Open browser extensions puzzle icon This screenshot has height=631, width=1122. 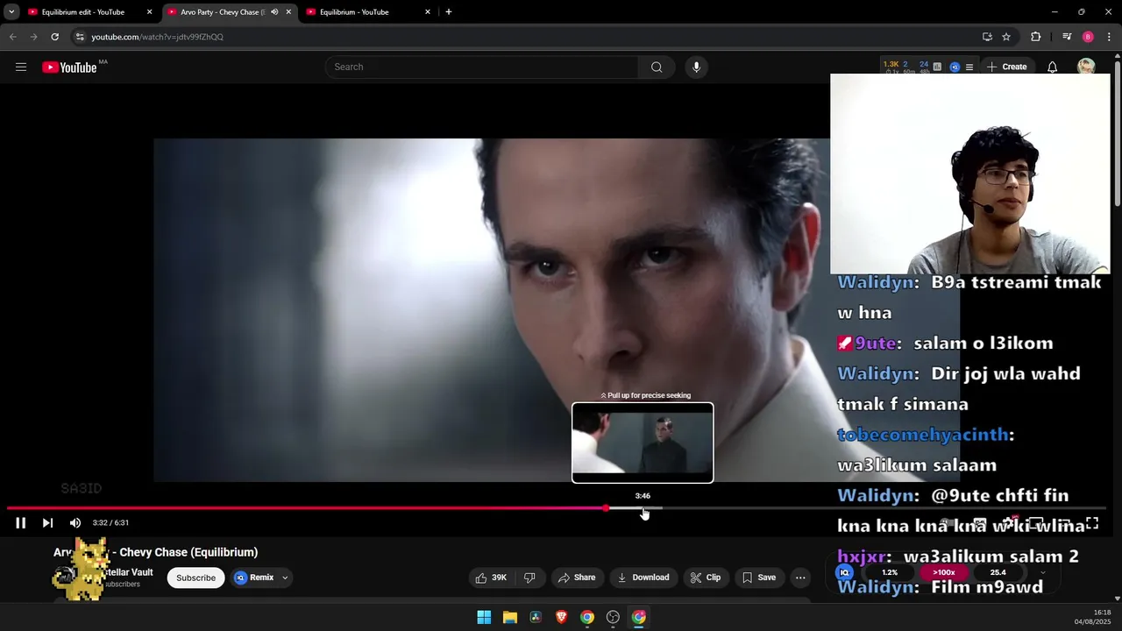tap(1036, 37)
